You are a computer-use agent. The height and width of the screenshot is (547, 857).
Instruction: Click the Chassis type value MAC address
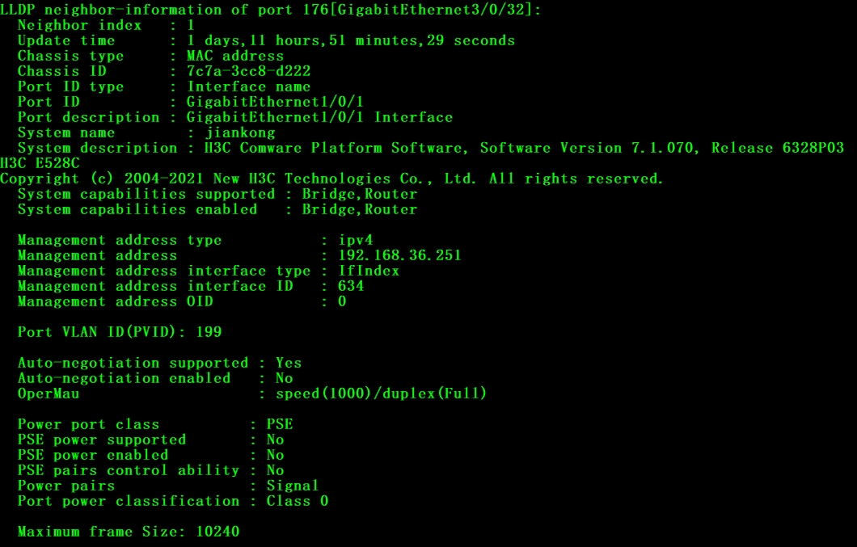[235, 56]
